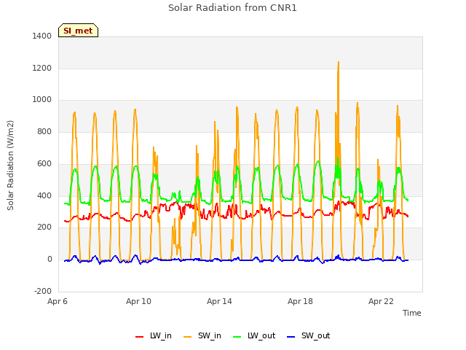This screenshot has width=466, height=350.
Task: Click the SI_met annotation label
Action: pos(78,31)
